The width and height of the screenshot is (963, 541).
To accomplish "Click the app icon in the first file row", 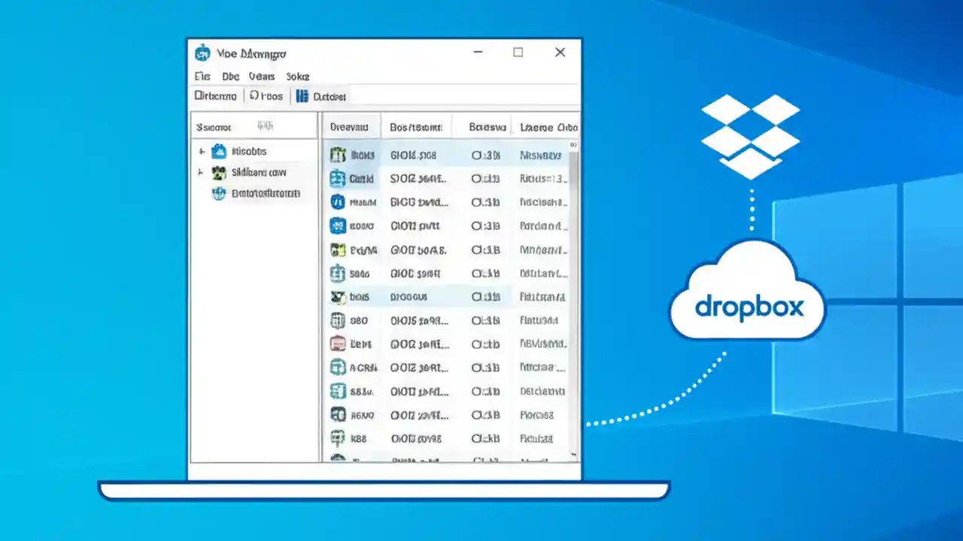I will pyautogui.click(x=339, y=155).
